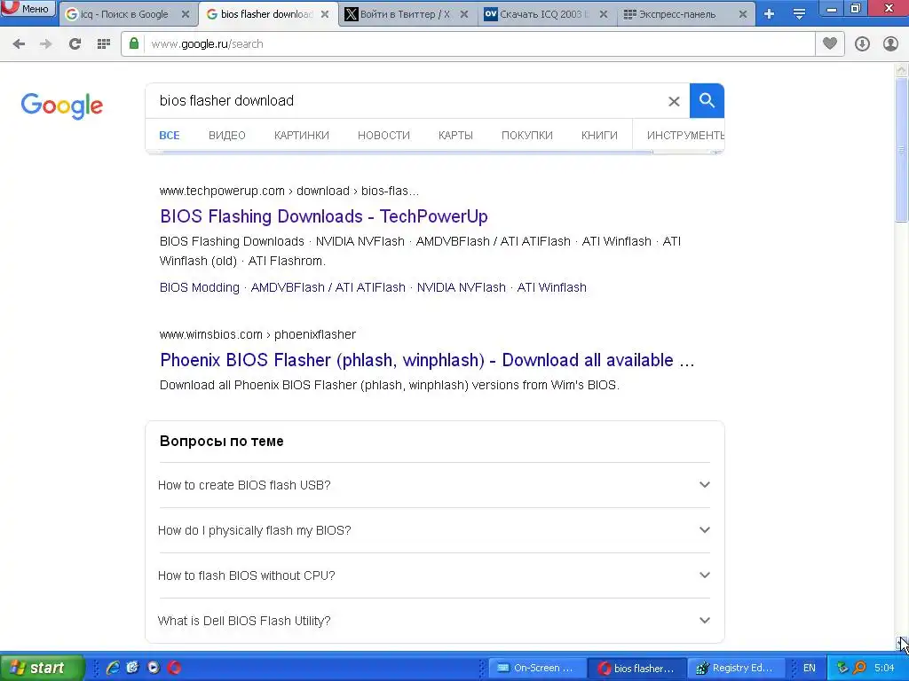Open the 'BIOS Modding' sitelink

tap(200, 287)
